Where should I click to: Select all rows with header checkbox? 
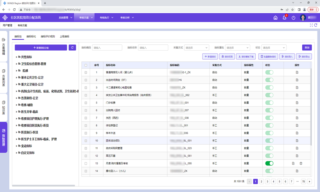coord(86,65)
